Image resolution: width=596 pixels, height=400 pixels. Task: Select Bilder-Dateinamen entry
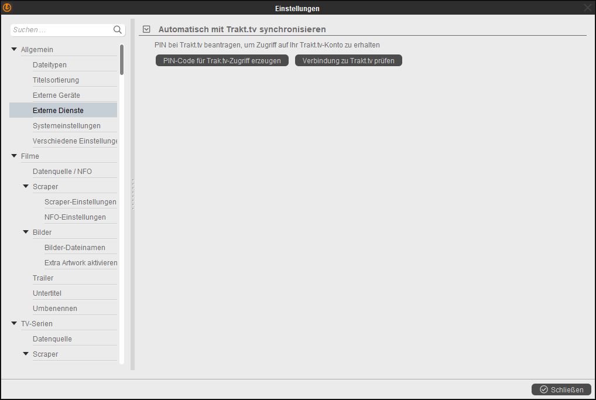(74, 247)
